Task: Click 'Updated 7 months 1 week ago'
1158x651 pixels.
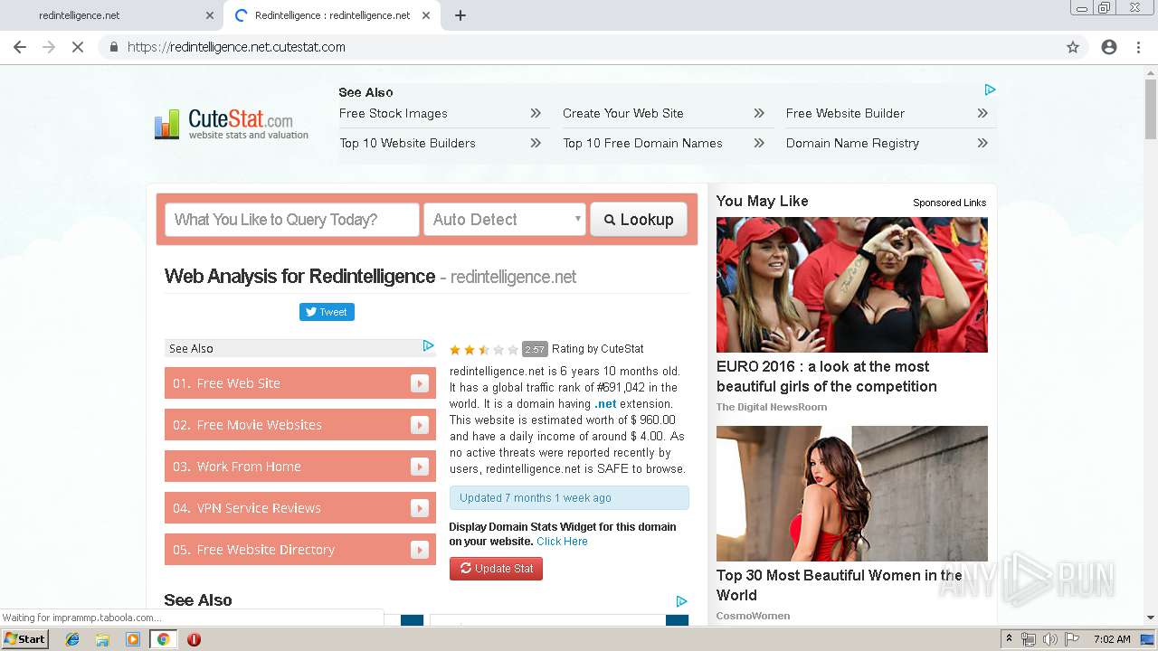Action: [569, 498]
